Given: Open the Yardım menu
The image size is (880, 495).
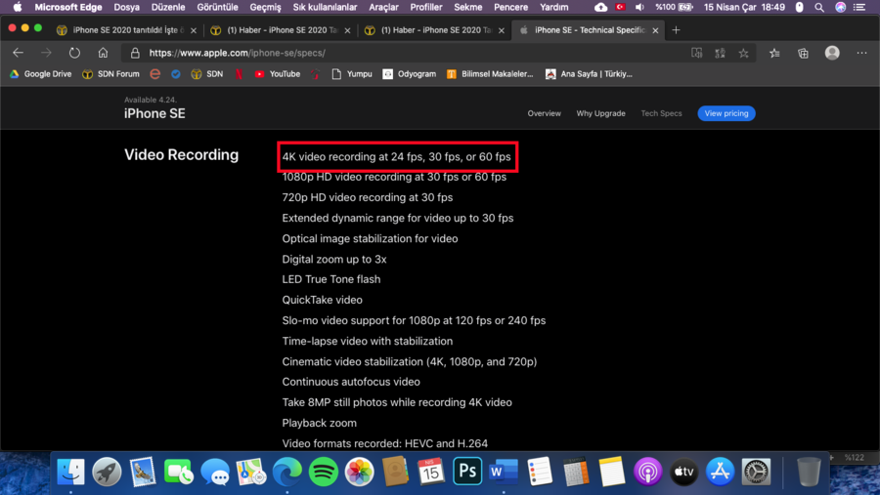Looking at the screenshot, I should tap(554, 7).
